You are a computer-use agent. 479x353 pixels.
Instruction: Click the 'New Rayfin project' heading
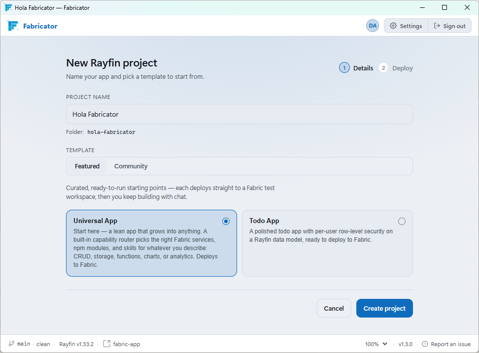[x=111, y=63]
